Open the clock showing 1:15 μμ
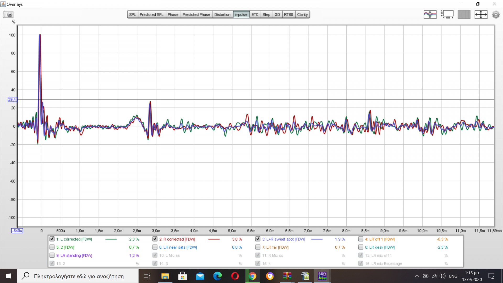503x283 pixels. pyautogui.click(x=472, y=276)
